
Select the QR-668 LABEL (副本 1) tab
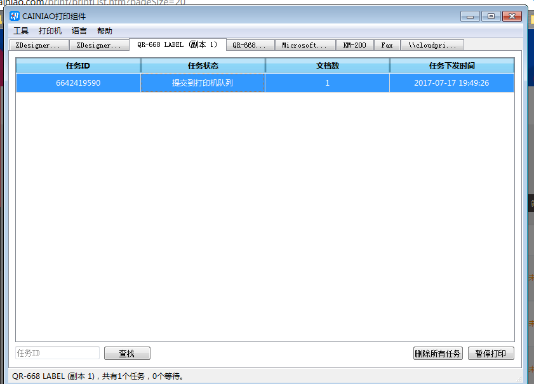point(177,44)
